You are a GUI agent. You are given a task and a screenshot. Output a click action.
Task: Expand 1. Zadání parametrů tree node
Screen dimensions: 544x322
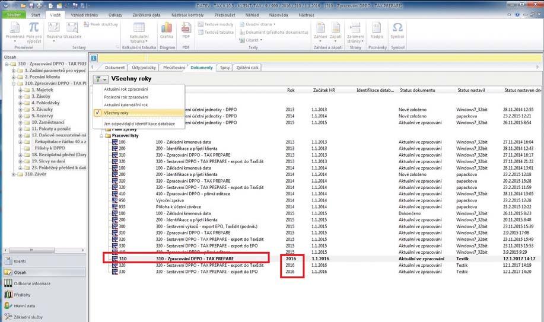tap(14, 71)
